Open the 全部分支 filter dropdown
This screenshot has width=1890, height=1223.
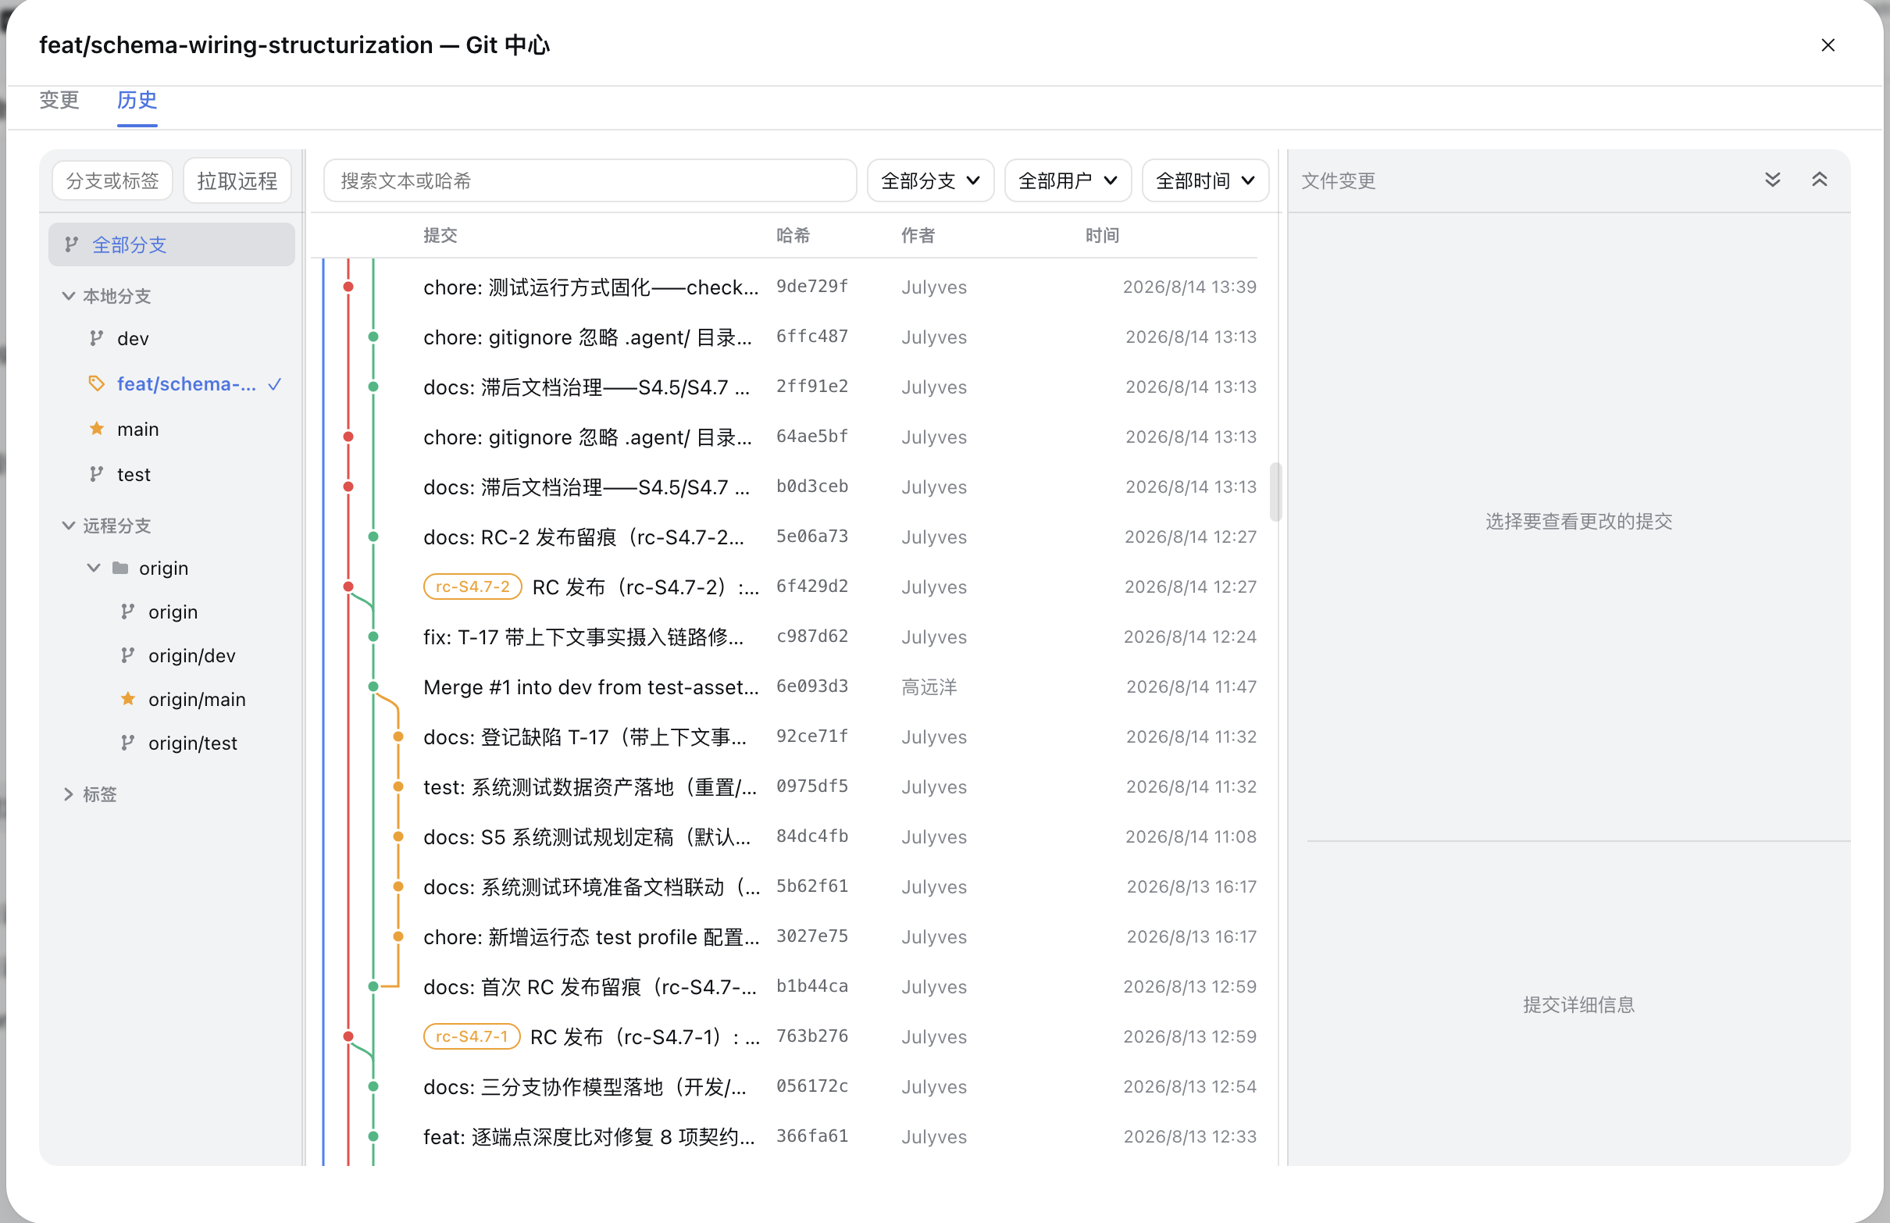coord(930,181)
